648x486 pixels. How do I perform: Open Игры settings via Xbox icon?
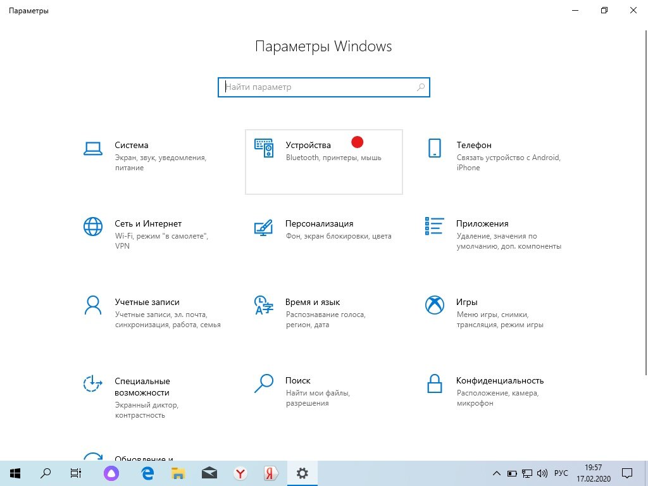click(x=434, y=304)
